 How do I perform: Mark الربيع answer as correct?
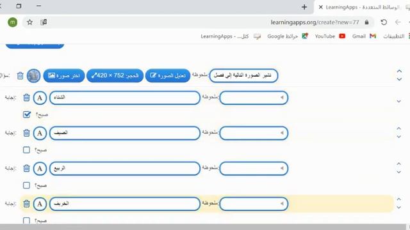[x=26, y=185]
